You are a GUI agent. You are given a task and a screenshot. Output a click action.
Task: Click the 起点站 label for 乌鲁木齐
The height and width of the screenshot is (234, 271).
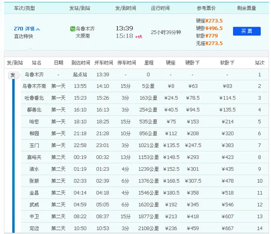80,74
